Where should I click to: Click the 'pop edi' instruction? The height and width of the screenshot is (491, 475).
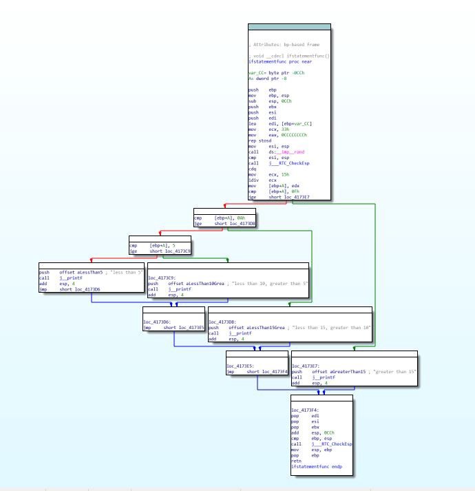305,416
